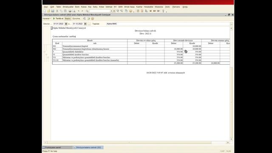Image resolution: width=272 pixels, height=153 pixels.
Task: Click the M memory button
Action: [150, 11]
